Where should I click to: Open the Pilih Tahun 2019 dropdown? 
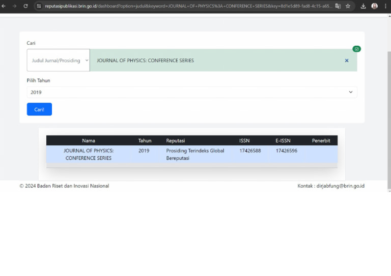pyautogui.click(x=192, y=92)
